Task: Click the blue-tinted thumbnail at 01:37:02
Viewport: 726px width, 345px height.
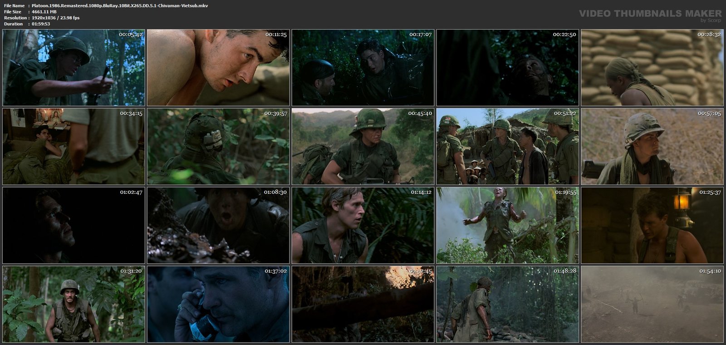Action: pyautogui.click(x=218, y=304)
